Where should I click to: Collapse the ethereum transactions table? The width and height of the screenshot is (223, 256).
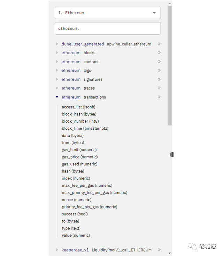pyautogui.click(x=57, y=97)
